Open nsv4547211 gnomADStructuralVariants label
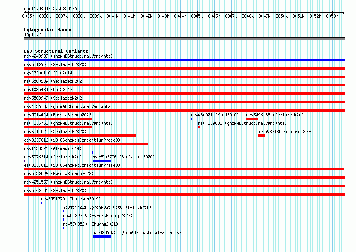Screen dimensions: 356x252 (x=107, y=207)
